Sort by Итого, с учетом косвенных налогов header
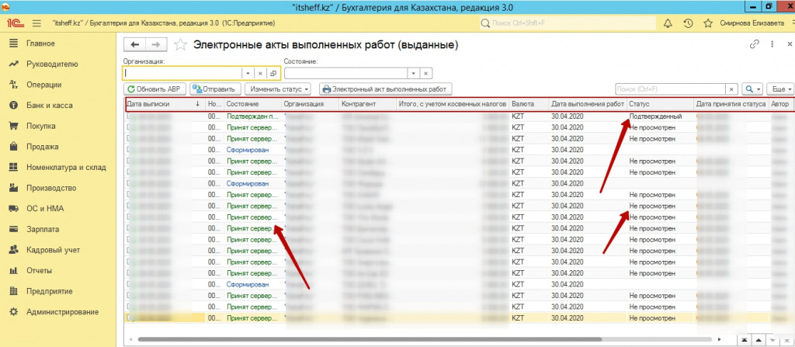795x347 pixels. coord(453,103)
